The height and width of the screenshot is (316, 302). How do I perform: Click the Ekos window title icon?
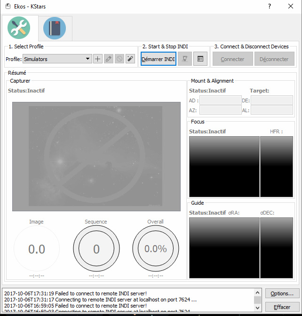8,7
